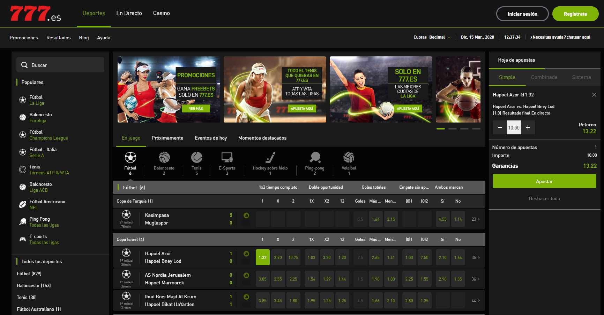Expand Fútbol (829) in Todos los deportes
The image size is (604, 315).
[x=29, y=274]
